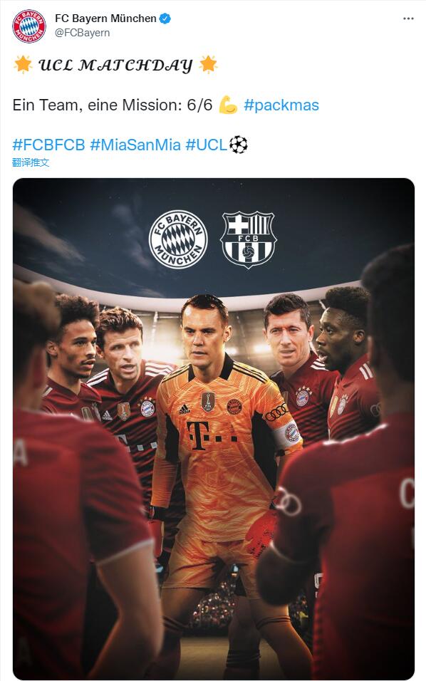Click the captain armband on the goalkeeper
The image size is (426, 681).
pos(288,435)
